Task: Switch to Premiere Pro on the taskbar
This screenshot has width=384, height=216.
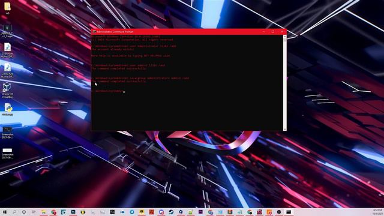Action: [x=200, y=212]
